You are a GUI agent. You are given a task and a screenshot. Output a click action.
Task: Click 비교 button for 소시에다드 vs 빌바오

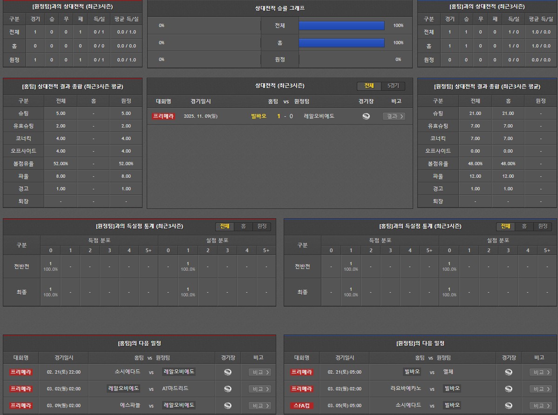541,406
